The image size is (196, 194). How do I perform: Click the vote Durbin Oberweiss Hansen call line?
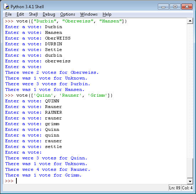click(66, 21)
